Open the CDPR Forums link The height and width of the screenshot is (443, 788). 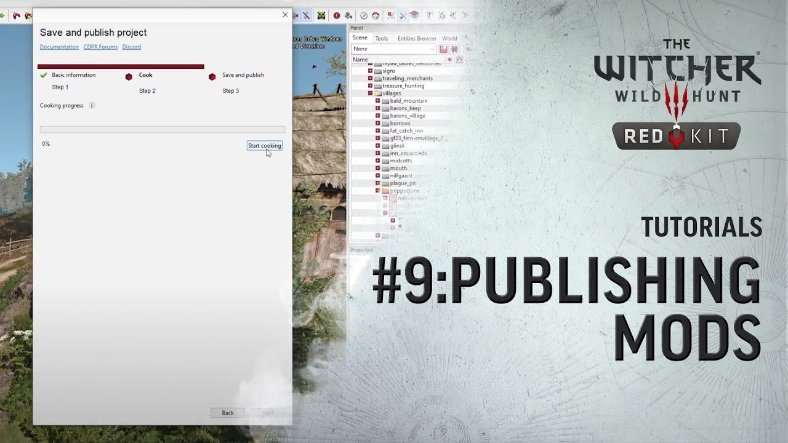(x=100, y=47)
